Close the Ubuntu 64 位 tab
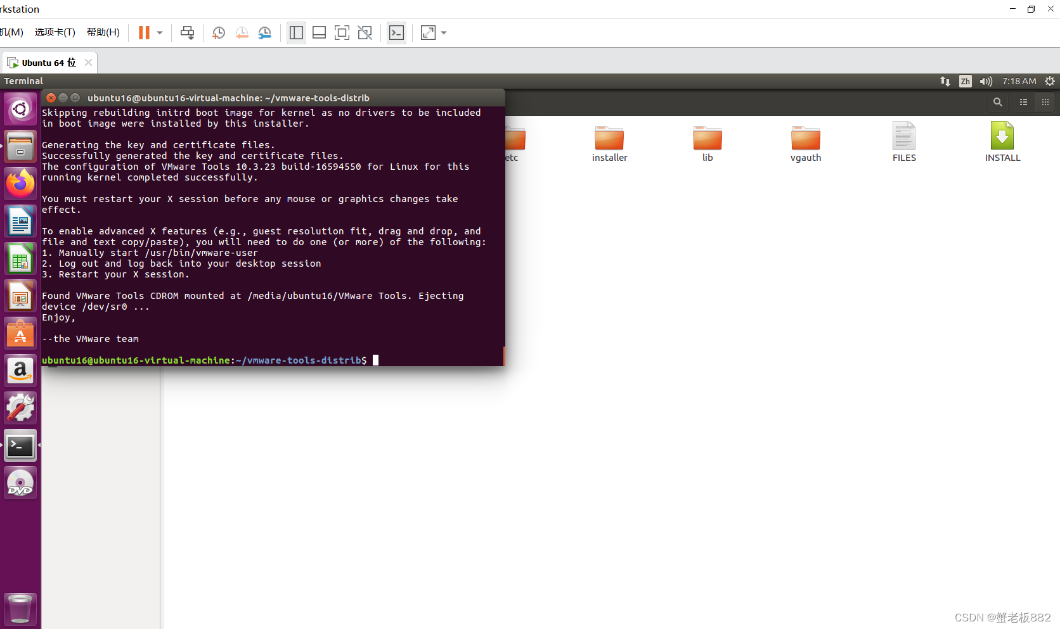1060x629 pixels. point(89,62)
